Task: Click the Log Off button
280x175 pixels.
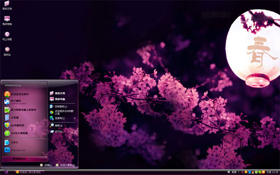Action: (46, 165)
